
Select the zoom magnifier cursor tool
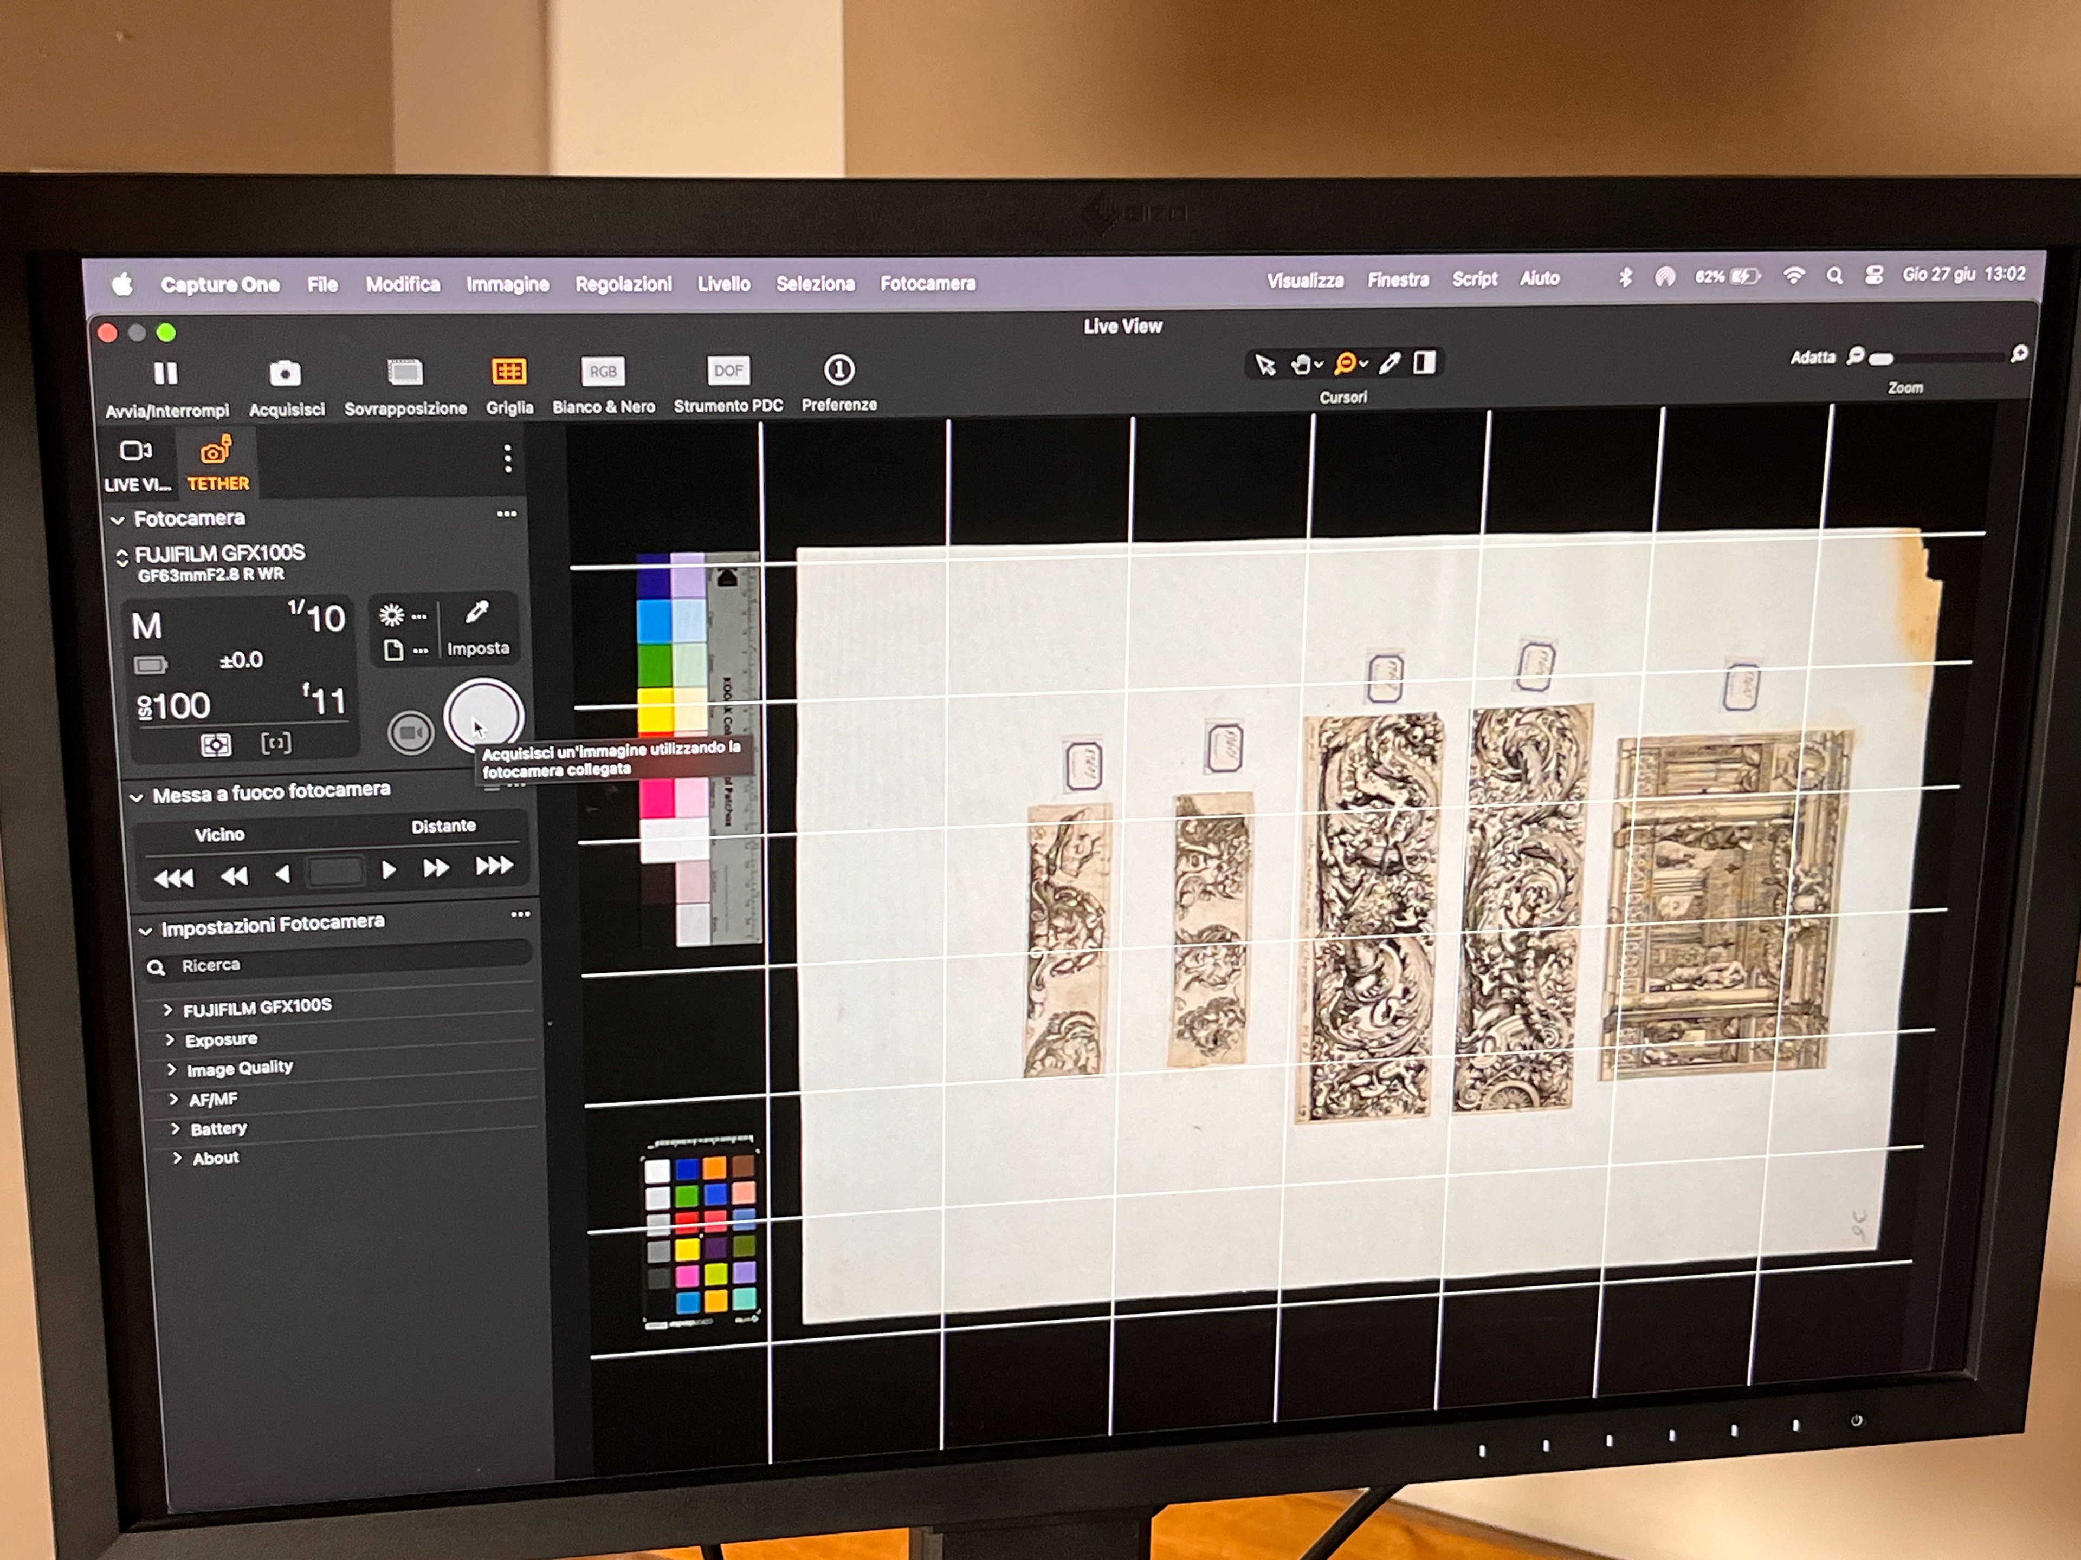click(1346, 363)
